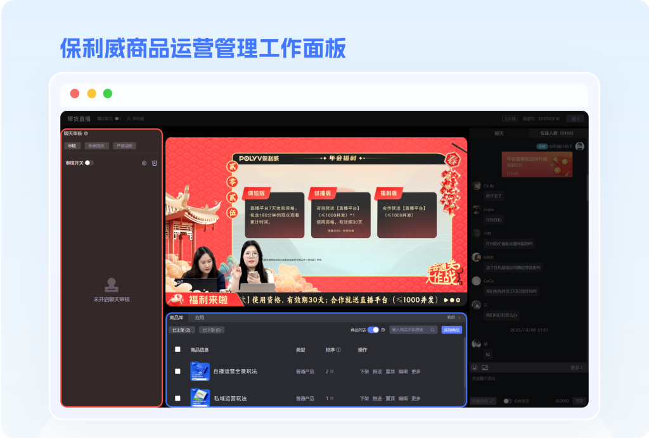Open 更多 options for 自播运营全景玩法

pyautogui.click(x=416, y=372)
